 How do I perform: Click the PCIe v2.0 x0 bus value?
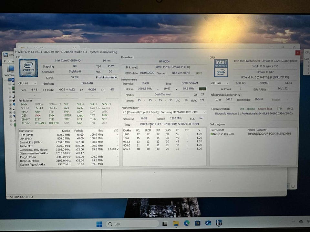click(265, 78)
